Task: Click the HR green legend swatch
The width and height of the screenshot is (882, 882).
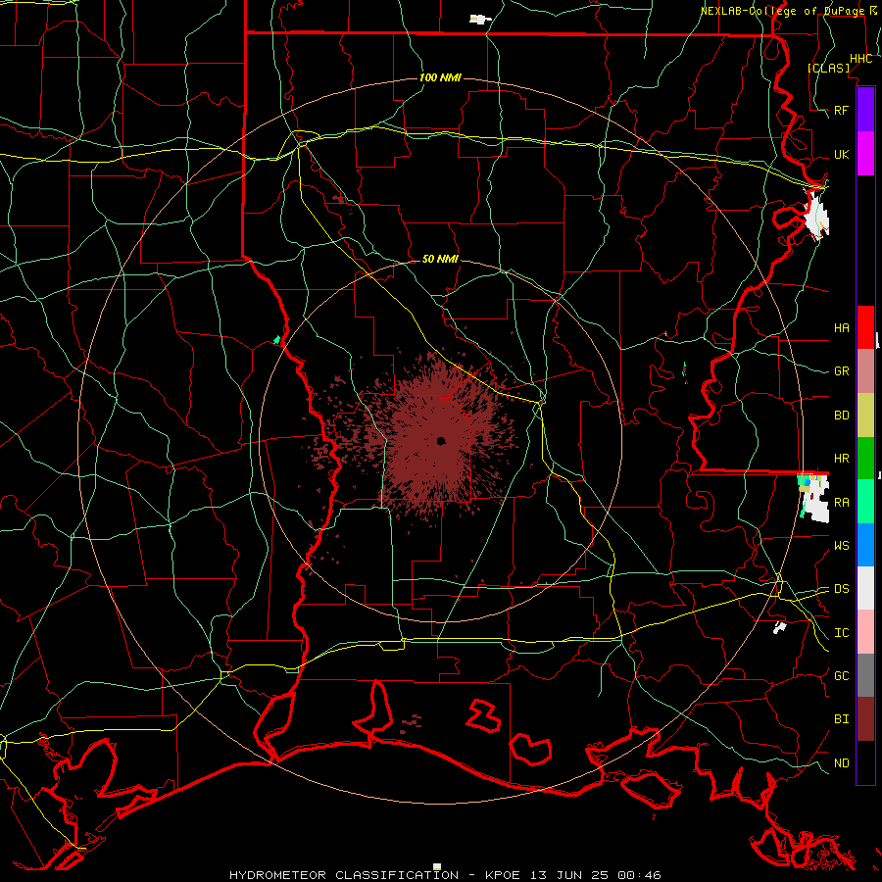Action: (865, 459)
